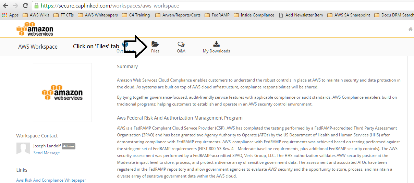Image resolution: width=414 pixels, height=183 pixels.
Task: Click the Workspace Contact heading
Action: click(37, 136)
